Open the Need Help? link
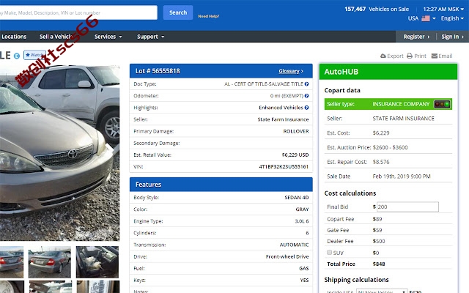This screenshot has width=469, height=293. click(208, 16)
